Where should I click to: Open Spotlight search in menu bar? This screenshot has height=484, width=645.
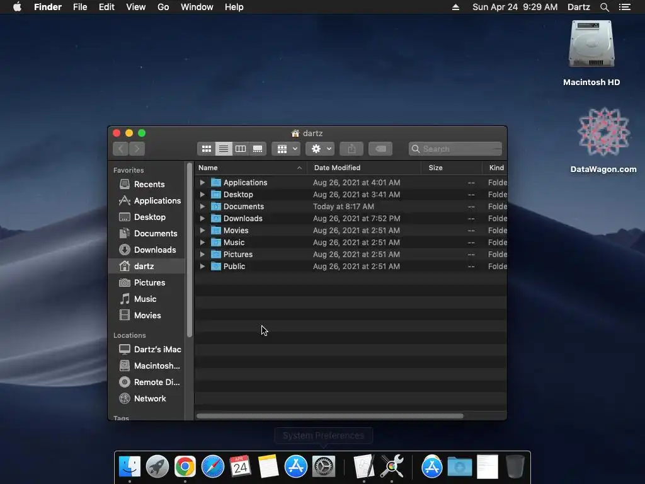[604, 7]
